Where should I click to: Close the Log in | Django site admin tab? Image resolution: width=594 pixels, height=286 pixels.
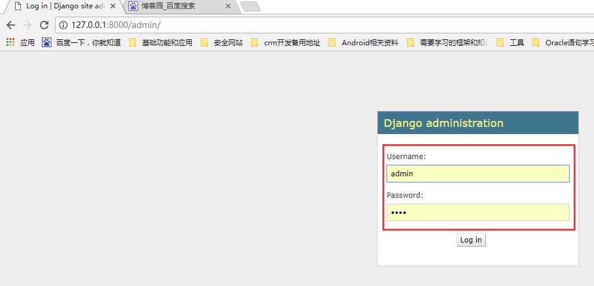click(x=112, y=7)
